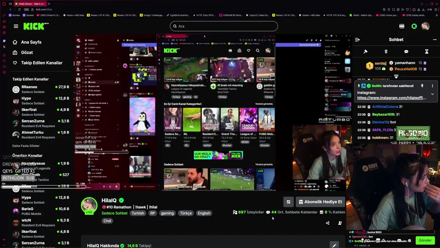
Task: Unpin the BotRix pinned message
Action: pos(422,86)
